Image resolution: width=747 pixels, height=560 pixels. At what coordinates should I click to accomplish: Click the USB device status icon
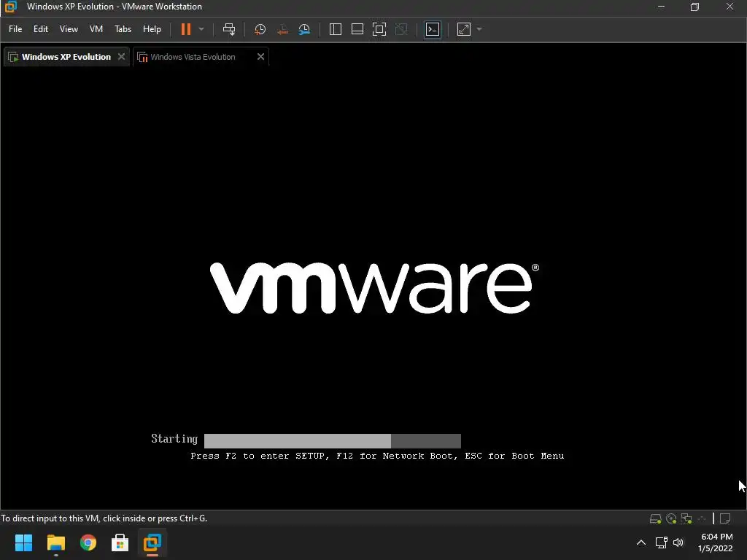tap(702, 518)
